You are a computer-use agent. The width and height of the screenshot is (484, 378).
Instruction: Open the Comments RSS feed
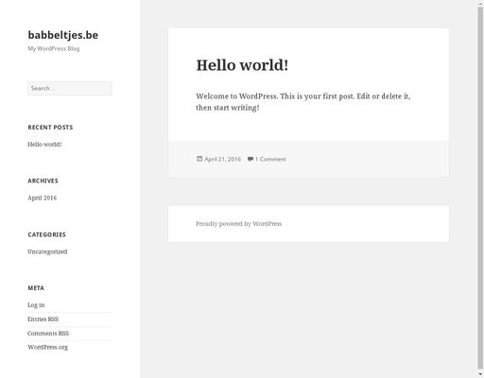(48, 334)
